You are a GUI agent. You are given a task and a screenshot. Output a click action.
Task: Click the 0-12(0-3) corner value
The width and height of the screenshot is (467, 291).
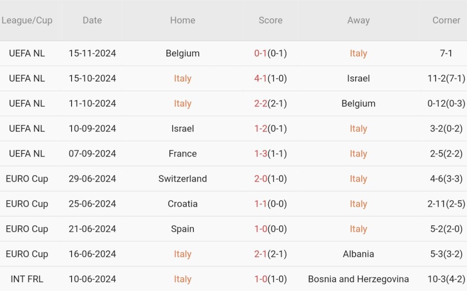pos(446,103)
